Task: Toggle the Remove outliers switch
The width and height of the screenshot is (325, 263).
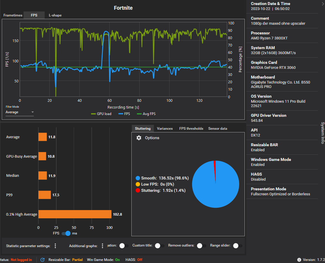Action: click(x=202, y=246)
